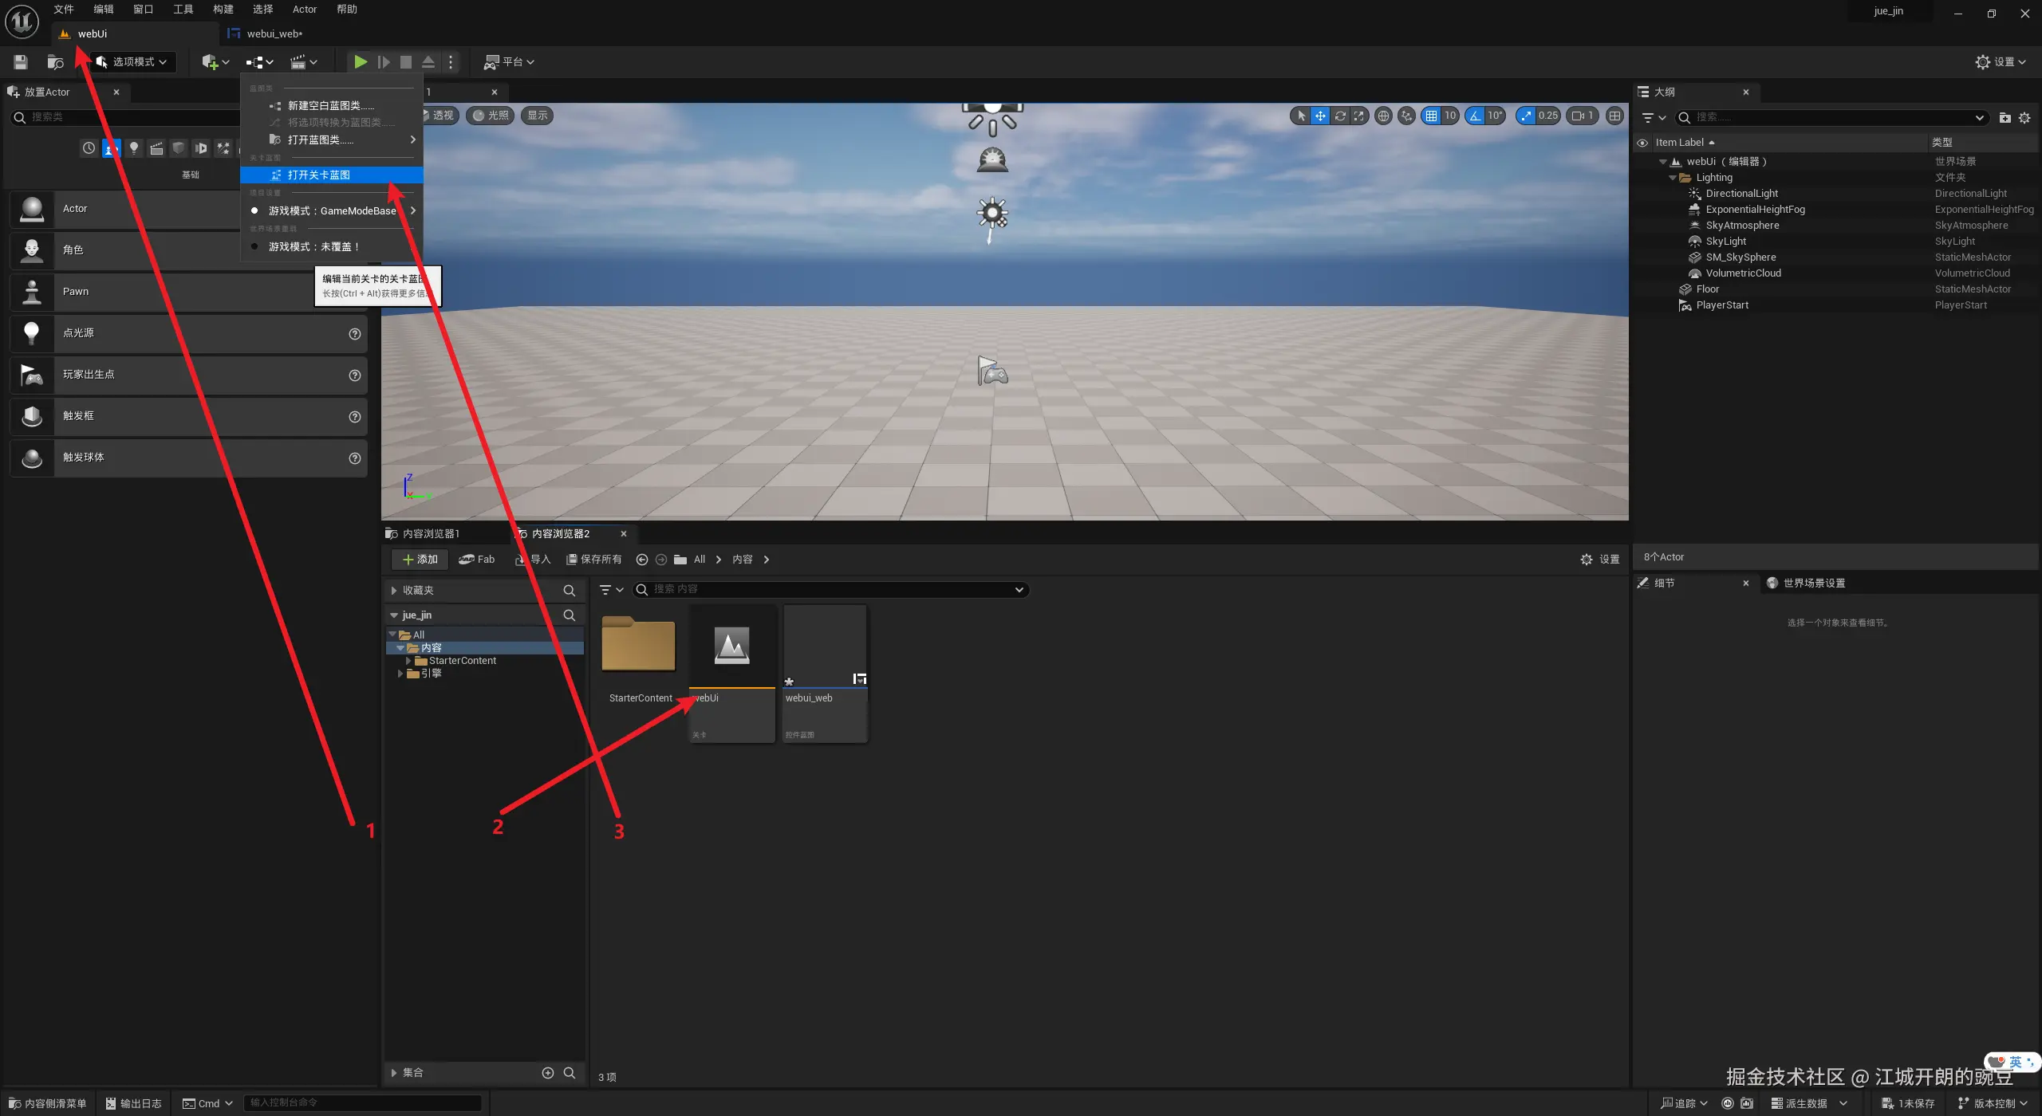Image resolution: width=2042 pixels, height=1116 pixels.
Task: Select 打开关卡蓝图 menu entry
Action: coord(319,175)
